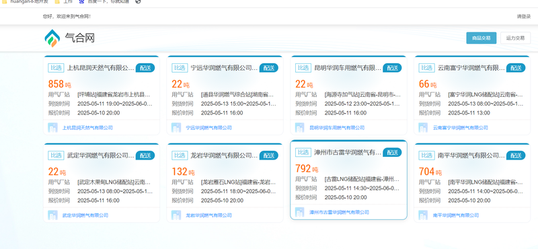This screenshot has width=538, height=249.
Task: Click quote time 2025-05-11 13:00
Action: pyautogui.click(x=469, y=112)
